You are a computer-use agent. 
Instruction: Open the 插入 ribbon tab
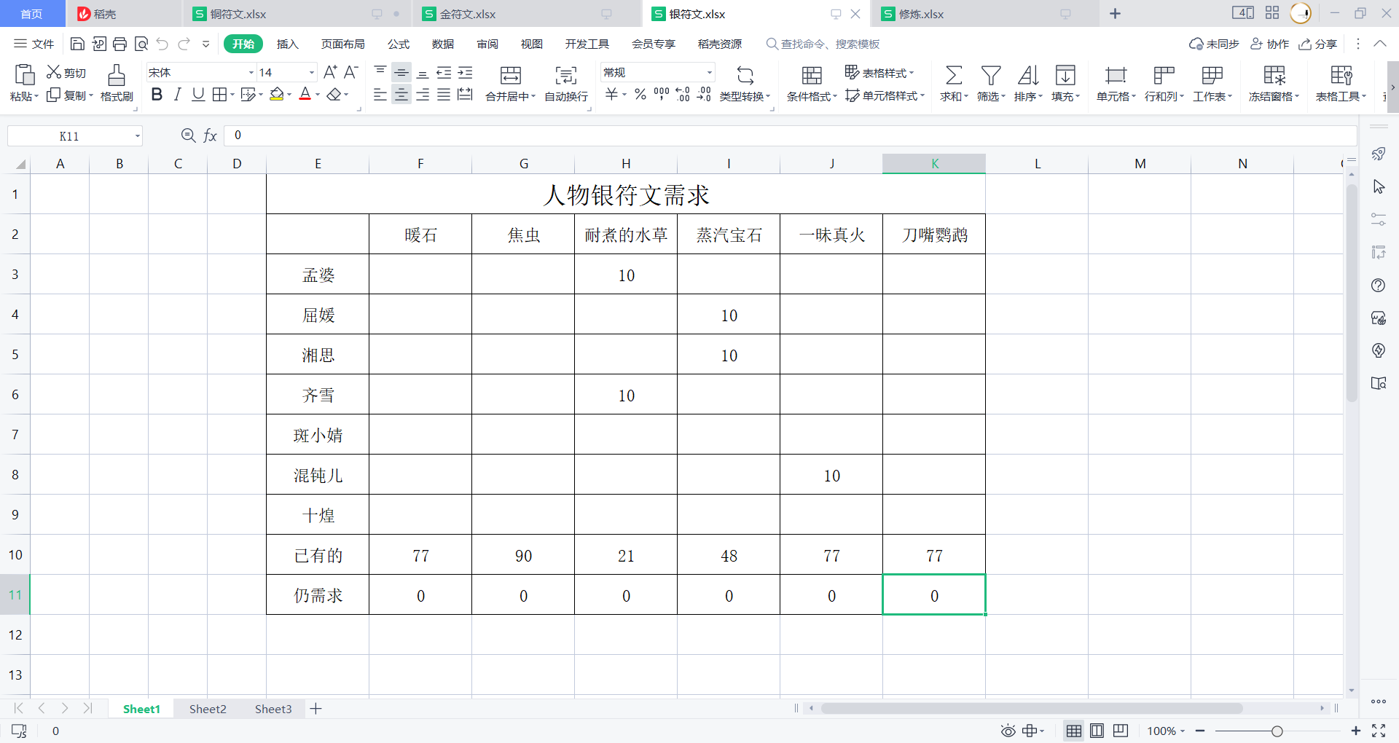[x=288, y=44]
